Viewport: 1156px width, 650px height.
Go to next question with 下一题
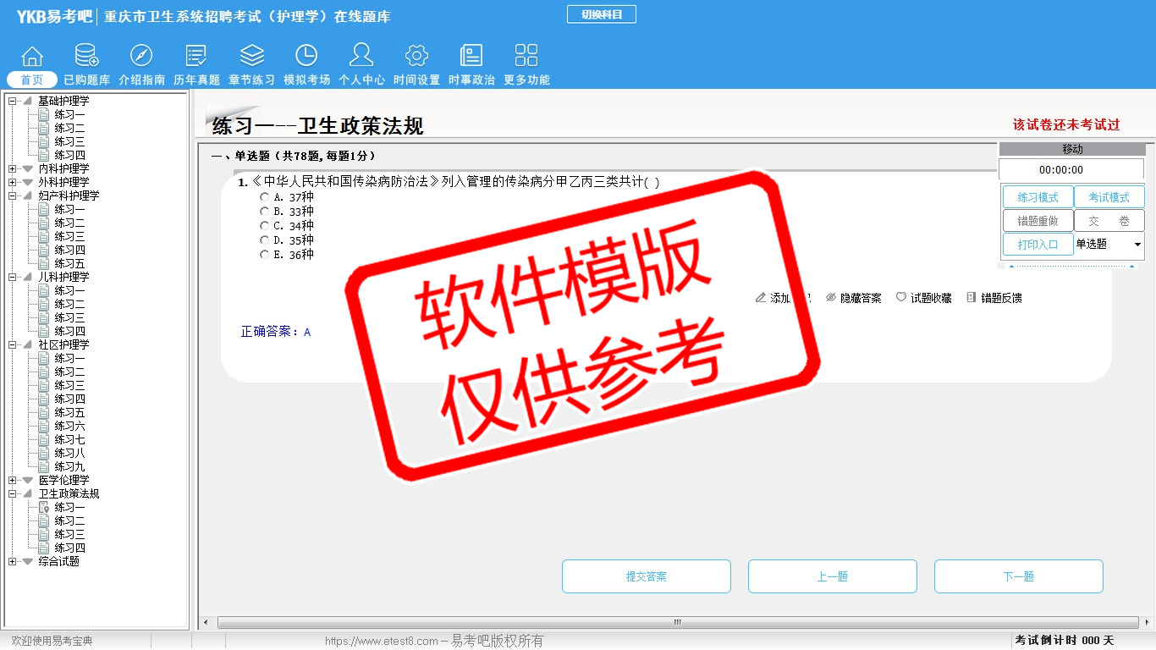click(x=1018, y=576)
